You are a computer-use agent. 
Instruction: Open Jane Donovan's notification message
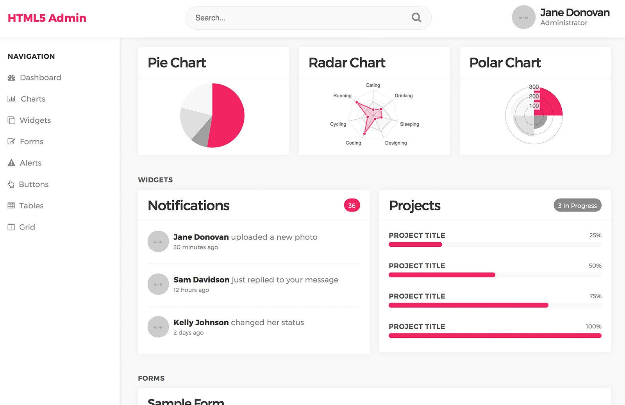tap(245, 237)
